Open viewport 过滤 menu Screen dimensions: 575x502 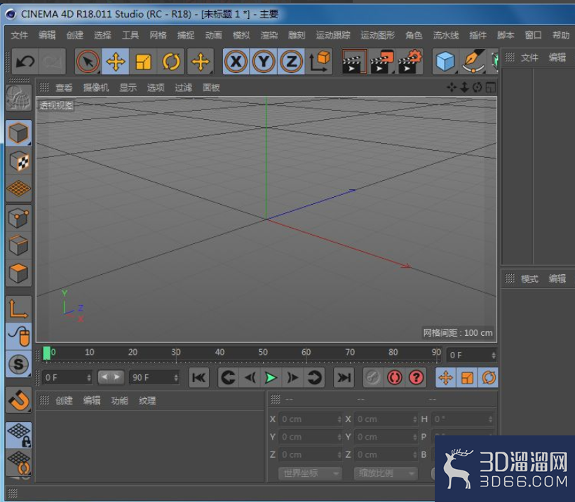183,88
